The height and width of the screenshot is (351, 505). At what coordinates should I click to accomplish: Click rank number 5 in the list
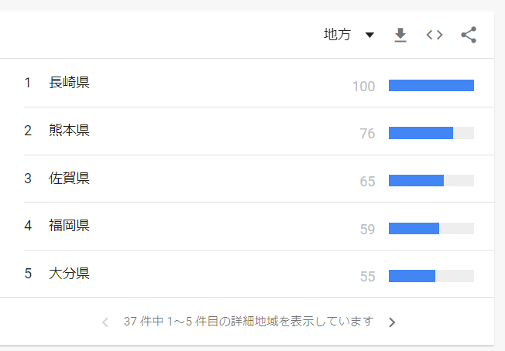tap(28, 274)
